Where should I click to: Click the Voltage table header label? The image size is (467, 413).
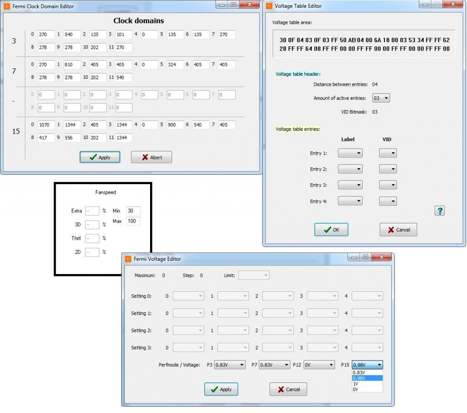298,74
